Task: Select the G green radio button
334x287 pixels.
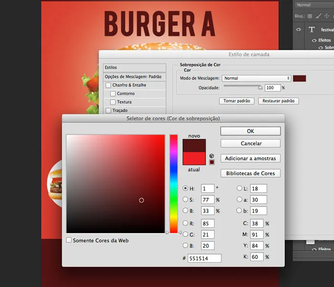Action: pos(185,234)
